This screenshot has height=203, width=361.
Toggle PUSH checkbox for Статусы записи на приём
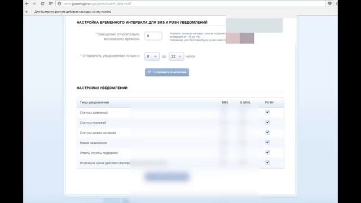click(267, 133)
